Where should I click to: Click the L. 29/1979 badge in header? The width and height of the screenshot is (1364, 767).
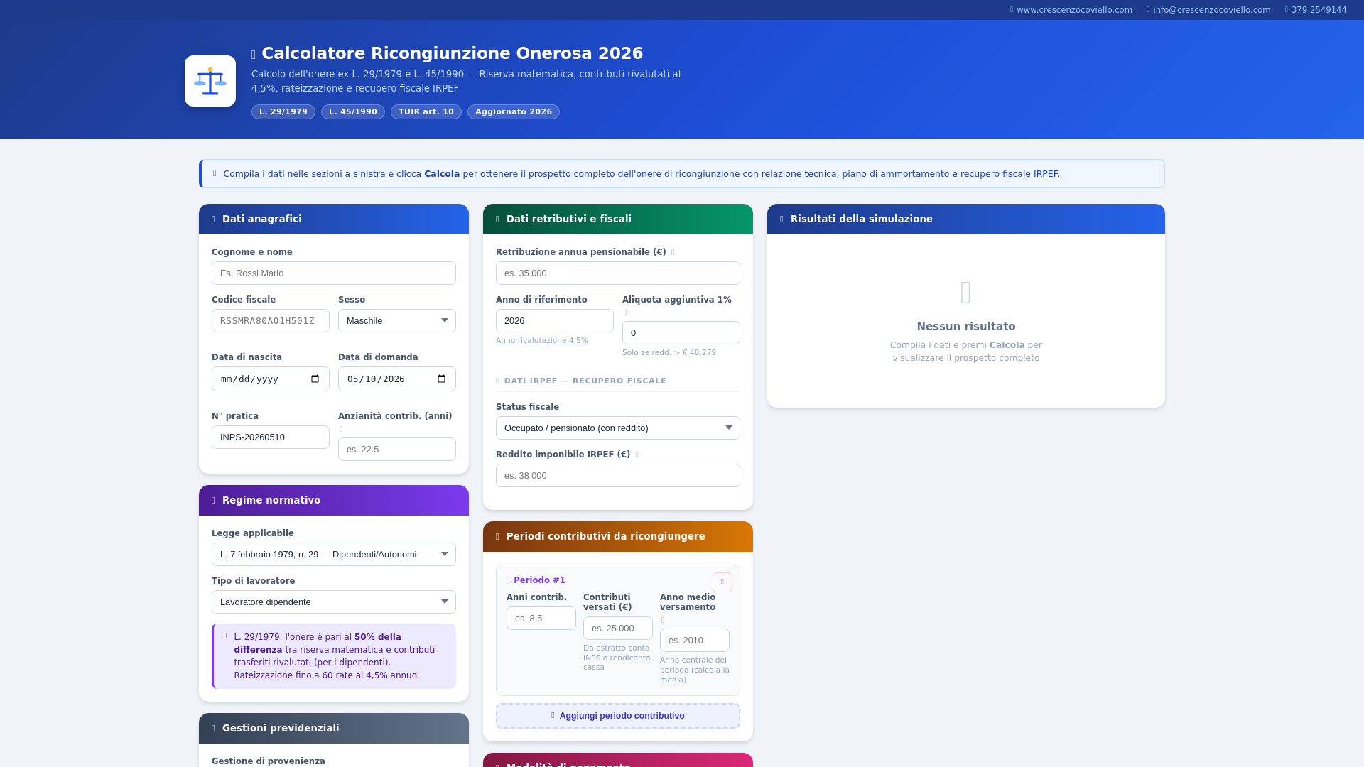click(x=283, y=112)
